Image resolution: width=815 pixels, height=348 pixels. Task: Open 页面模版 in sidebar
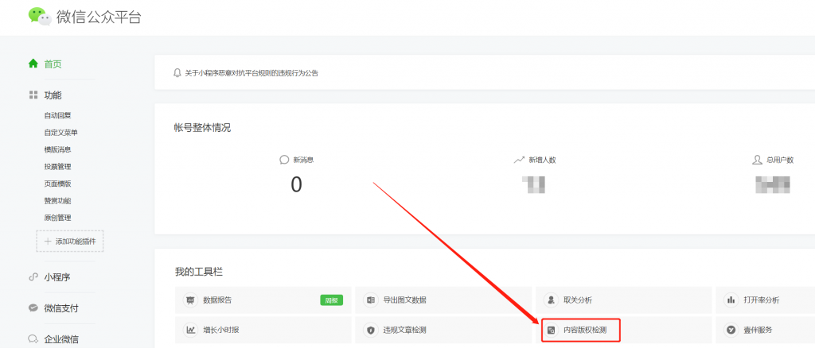click(x=57, y=184)
